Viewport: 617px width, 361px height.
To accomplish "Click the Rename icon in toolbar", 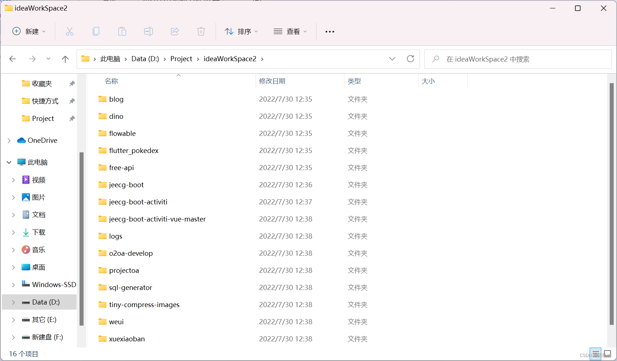I will point(149,31).
